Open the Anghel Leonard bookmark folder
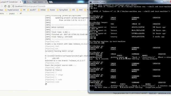171x96 pixels. (x=12, y=10)
